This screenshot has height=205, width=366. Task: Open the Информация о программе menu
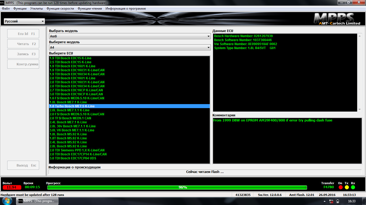(126, 9)
